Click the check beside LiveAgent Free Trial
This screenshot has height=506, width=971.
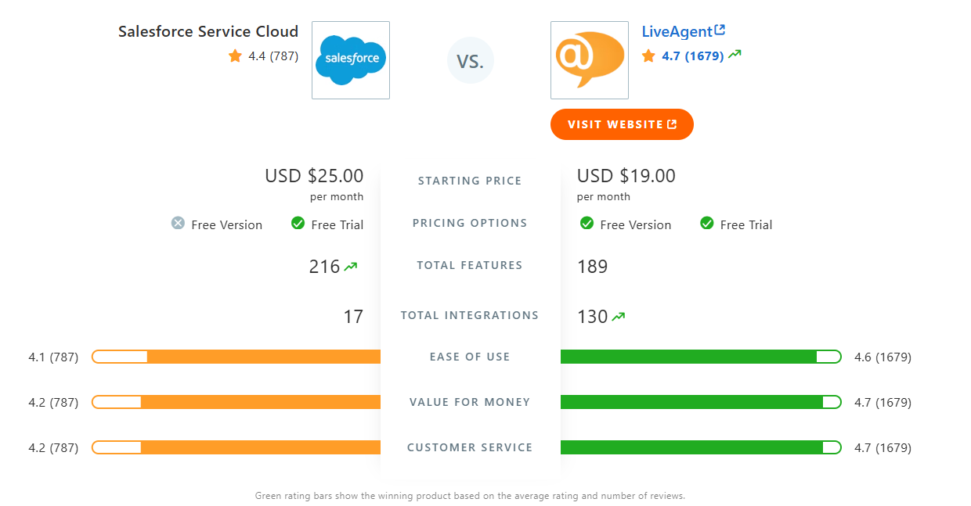tap(706, 223)
